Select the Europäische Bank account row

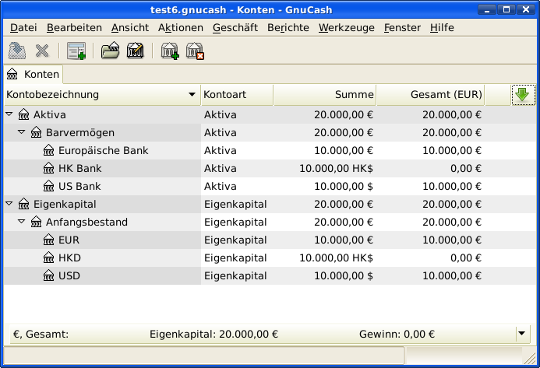[103, 150]
